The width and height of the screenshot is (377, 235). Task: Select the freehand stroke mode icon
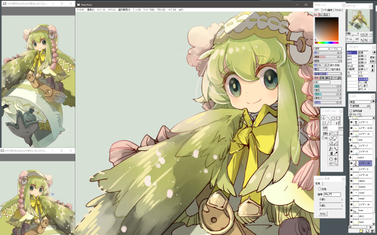(324, 118)
